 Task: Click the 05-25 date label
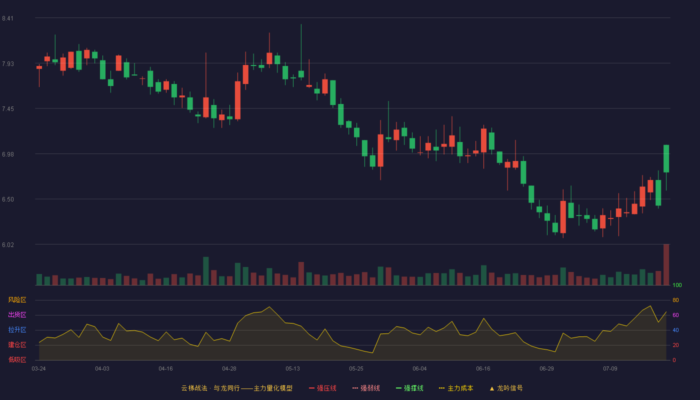tap(356, 368)
